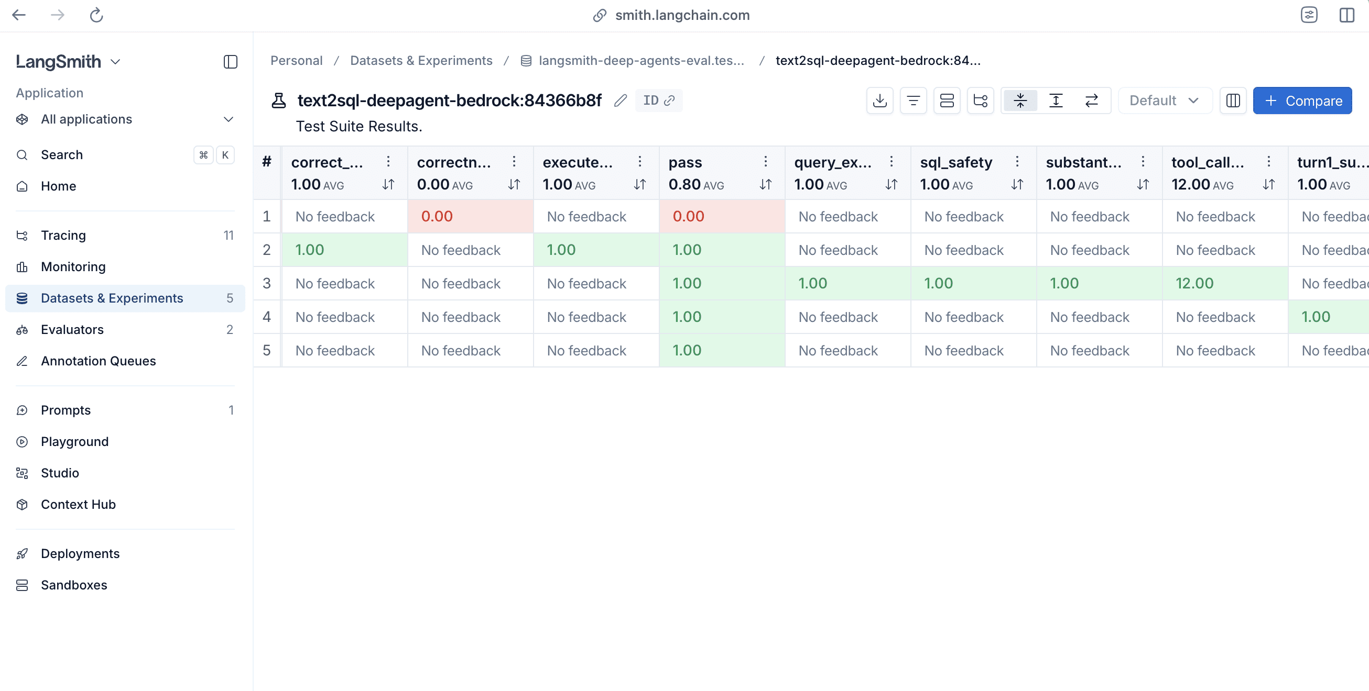Open the columns display settings icon
The height and width of the screenshot is (691, 1369).
coord(1233,101)
